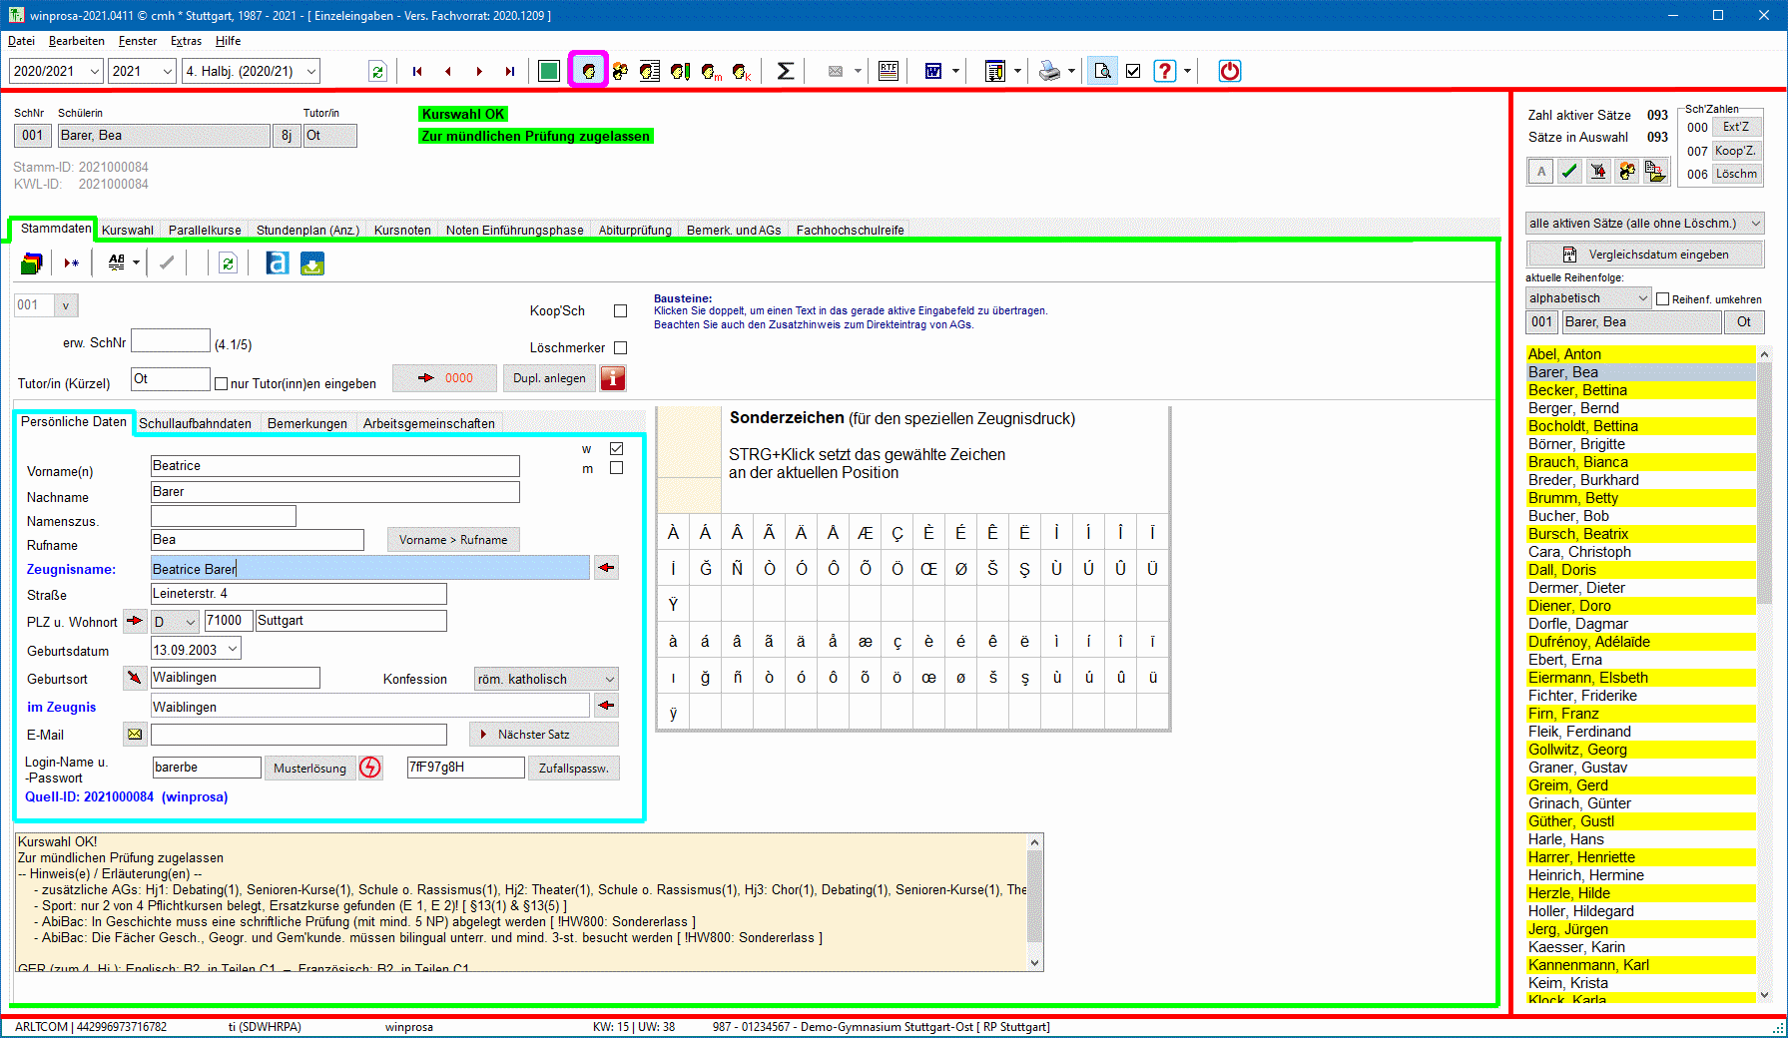Click the colored folders stack icon

point(32,263)
